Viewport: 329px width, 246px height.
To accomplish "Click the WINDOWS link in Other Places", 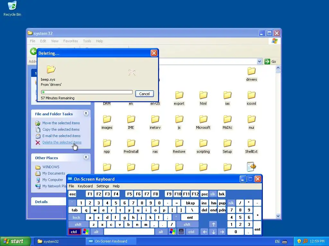I will pyautogui.click(x=51, y=167).
